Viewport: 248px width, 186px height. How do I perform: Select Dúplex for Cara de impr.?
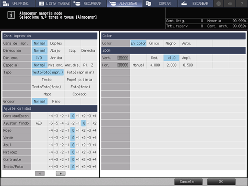coord(56,43)
